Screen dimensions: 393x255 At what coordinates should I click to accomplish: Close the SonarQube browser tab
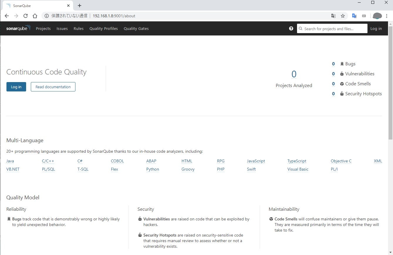click(x=68, y=6)
